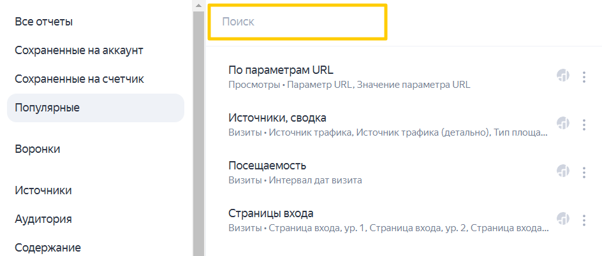Switch to Сохраненные на счетчик list
This screenshot has height=256, width=602.
coord(79,79)
